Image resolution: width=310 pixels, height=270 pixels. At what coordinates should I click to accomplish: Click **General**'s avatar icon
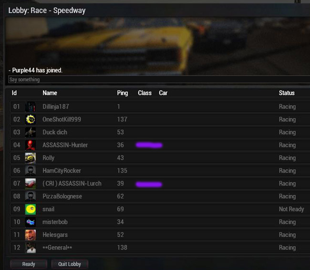coord(31,248)
